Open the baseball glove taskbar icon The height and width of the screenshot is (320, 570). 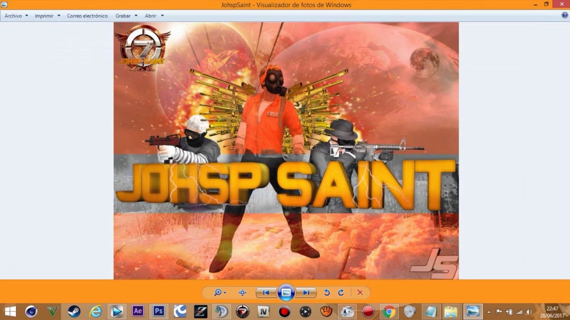326,312
